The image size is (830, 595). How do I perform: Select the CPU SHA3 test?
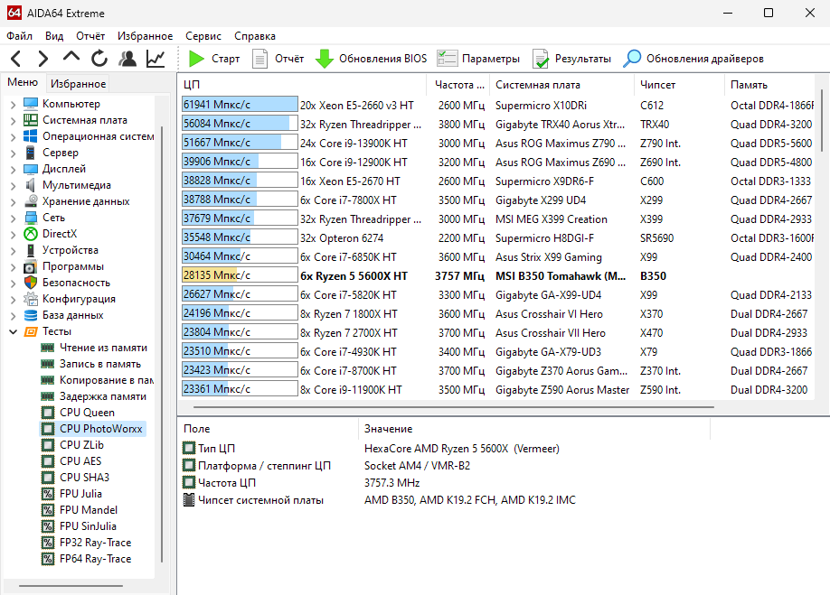[x=84, y=478]
